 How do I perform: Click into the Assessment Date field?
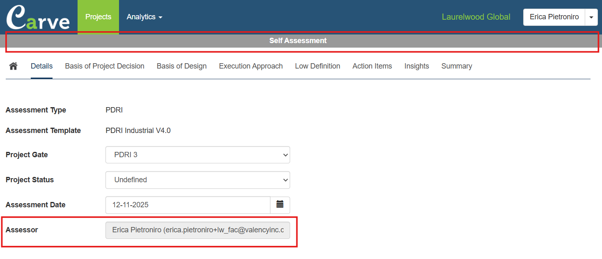[x=188, y=205]
